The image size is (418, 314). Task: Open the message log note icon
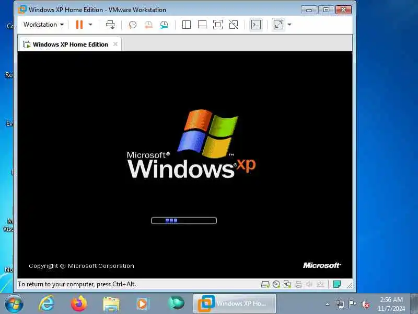tap(337, 284)
